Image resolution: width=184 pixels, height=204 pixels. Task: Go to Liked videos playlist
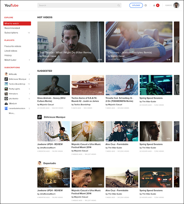tap(11, 51)
